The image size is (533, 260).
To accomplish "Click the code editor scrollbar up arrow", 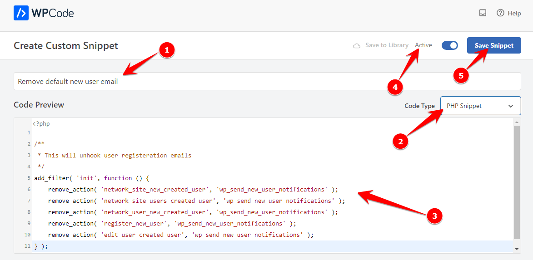I will coord(517,122).
